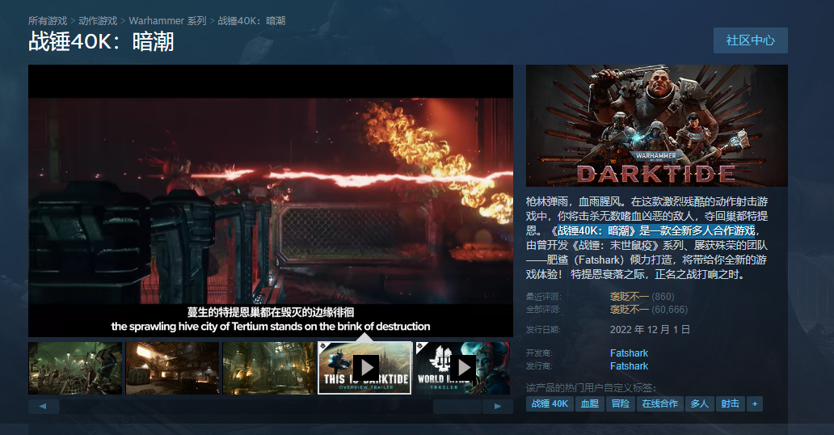Select the 多人 tag

click(699, 403)
